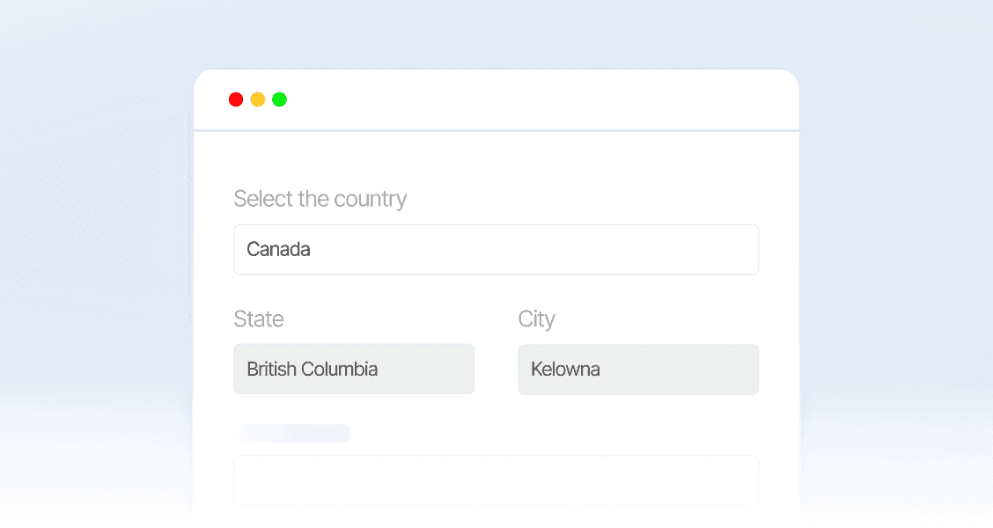Open the City field showing Kelowna
This screenshot has height=528, width=993.
pos(638,369)
